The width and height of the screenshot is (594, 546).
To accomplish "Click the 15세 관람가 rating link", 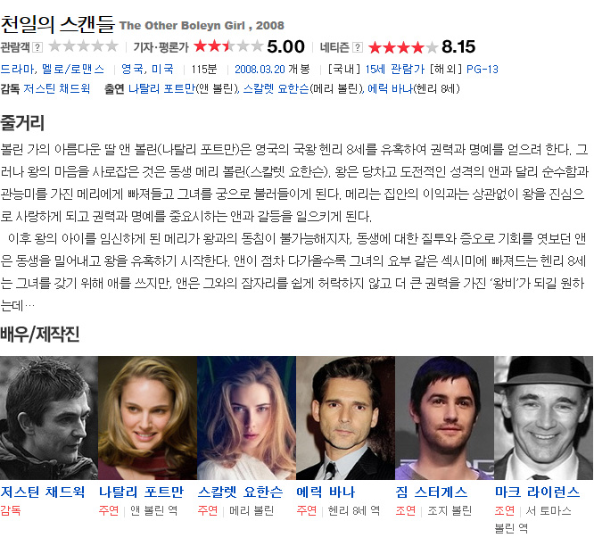I will tap(395, 69).
